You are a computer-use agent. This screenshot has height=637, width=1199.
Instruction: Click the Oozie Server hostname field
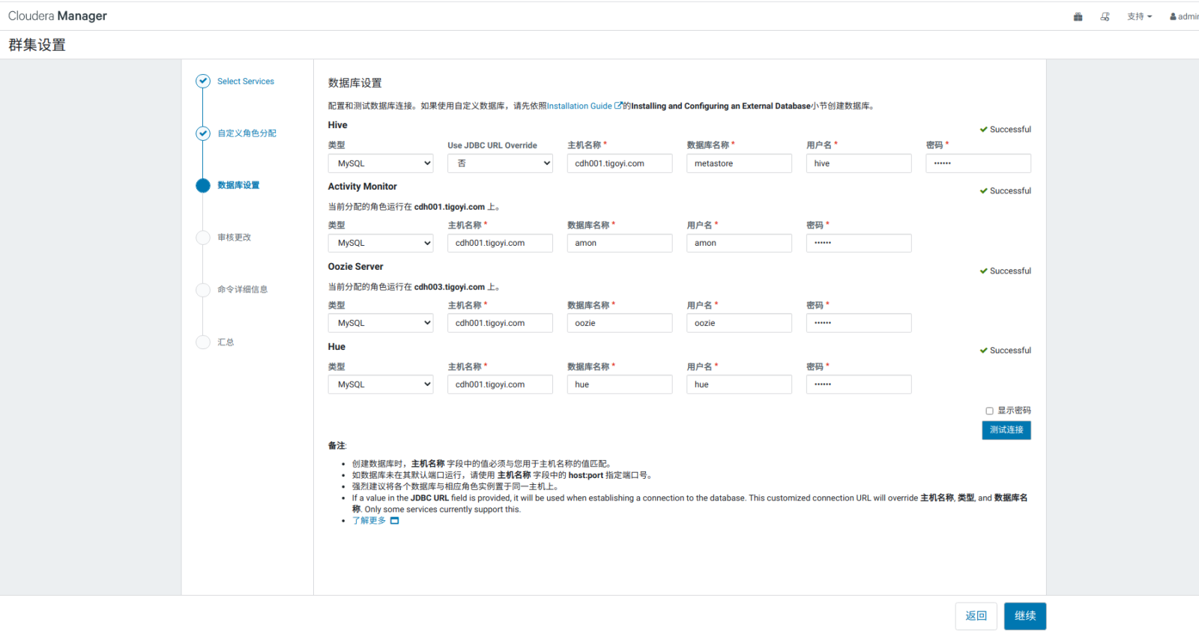[500, 323]
